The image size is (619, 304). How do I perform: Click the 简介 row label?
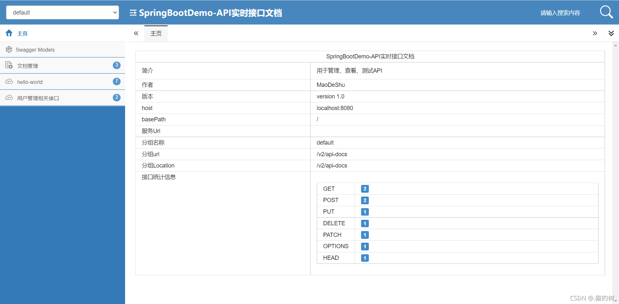pyautogui.click(x=147, y=71)
